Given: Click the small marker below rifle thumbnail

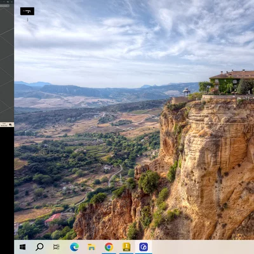Looking at the screenshot, I should tap(27, 20).
